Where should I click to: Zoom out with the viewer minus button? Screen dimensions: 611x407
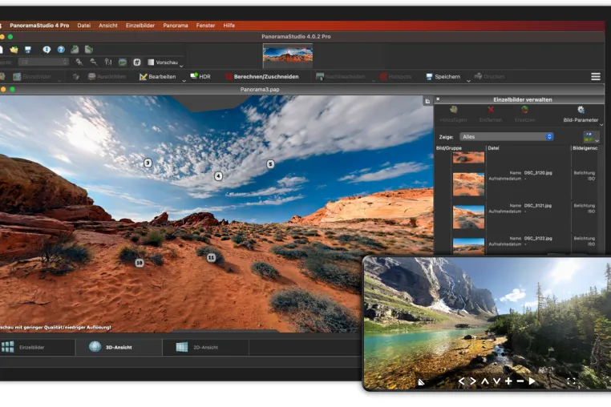tap(520, 381)
